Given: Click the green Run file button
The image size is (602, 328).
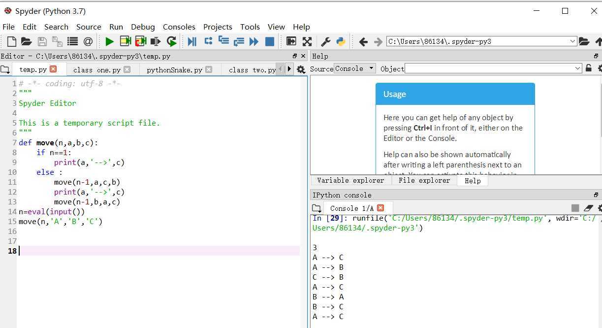Looking at the screenshot, I should (109, 42).
